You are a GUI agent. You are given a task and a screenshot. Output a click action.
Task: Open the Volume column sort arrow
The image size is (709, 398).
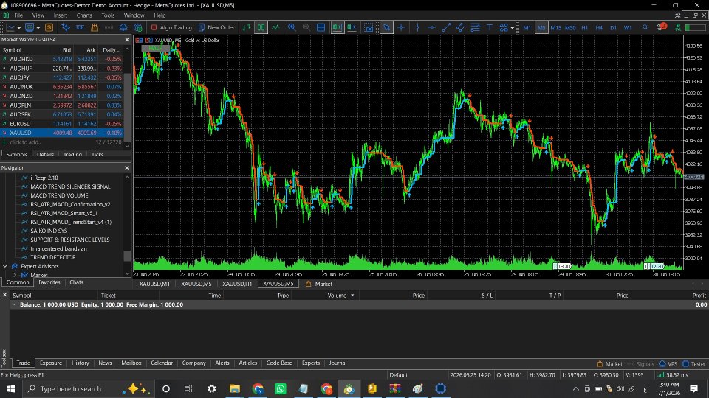[x=352, y=296]
